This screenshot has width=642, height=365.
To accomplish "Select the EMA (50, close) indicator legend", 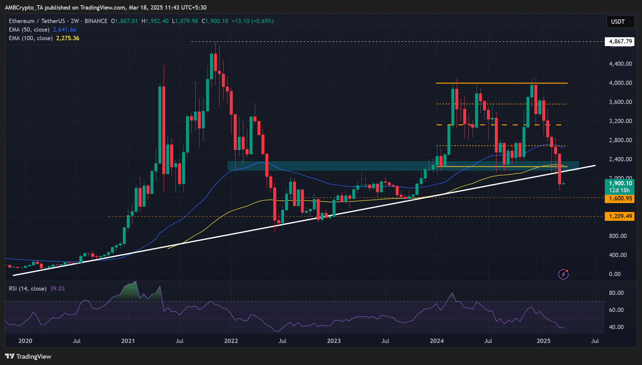I will (29, 30).
